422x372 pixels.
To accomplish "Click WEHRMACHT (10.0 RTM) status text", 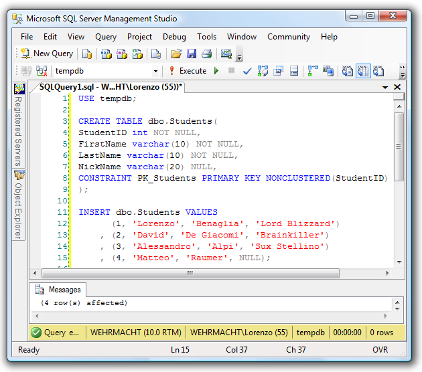I will 135,333.
